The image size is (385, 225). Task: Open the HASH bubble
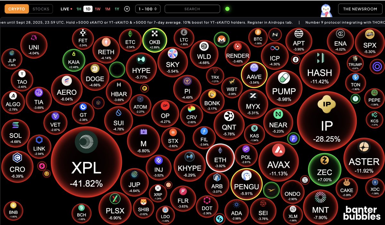320,69
